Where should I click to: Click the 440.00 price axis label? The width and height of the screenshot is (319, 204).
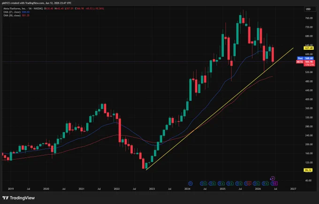309,91
